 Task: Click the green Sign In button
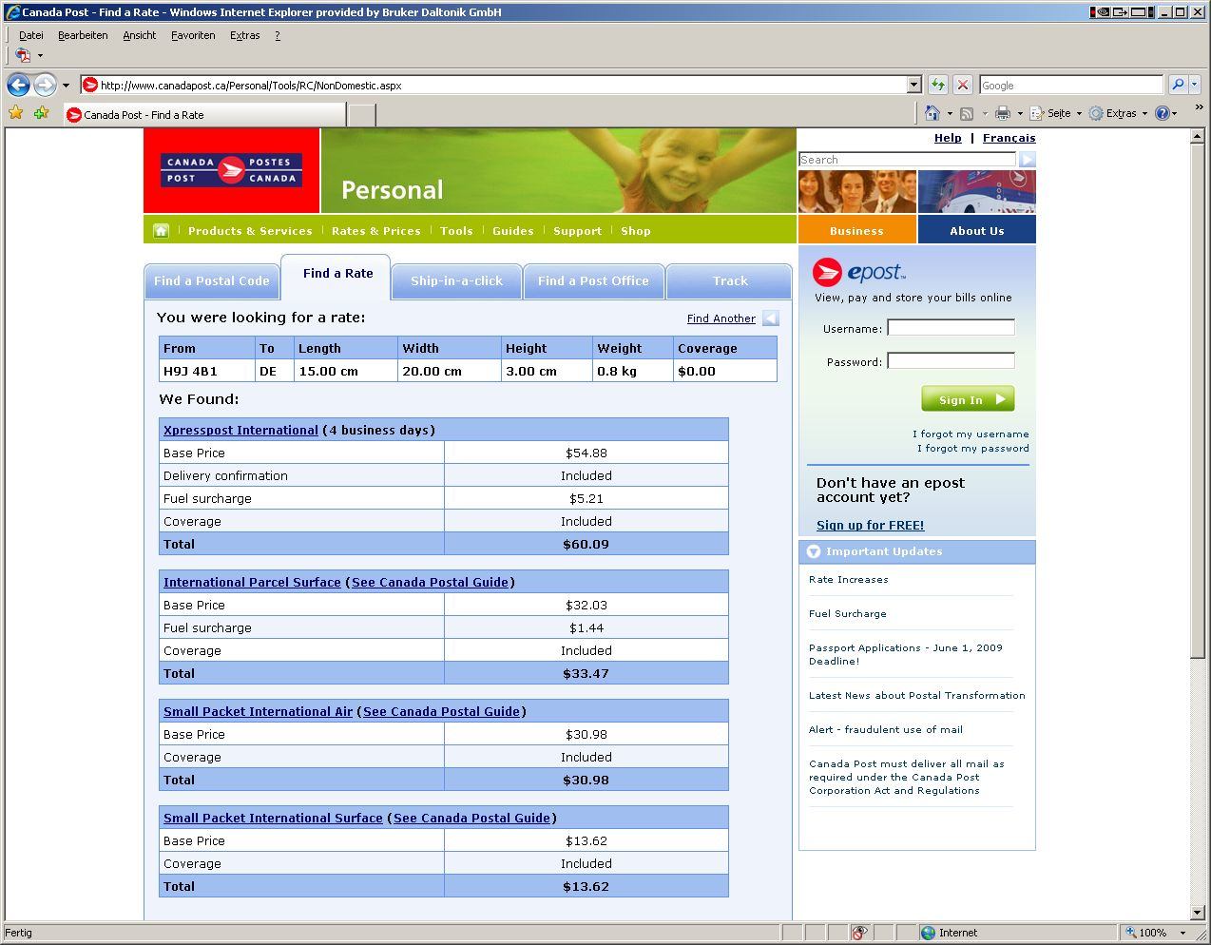point(968,399)
